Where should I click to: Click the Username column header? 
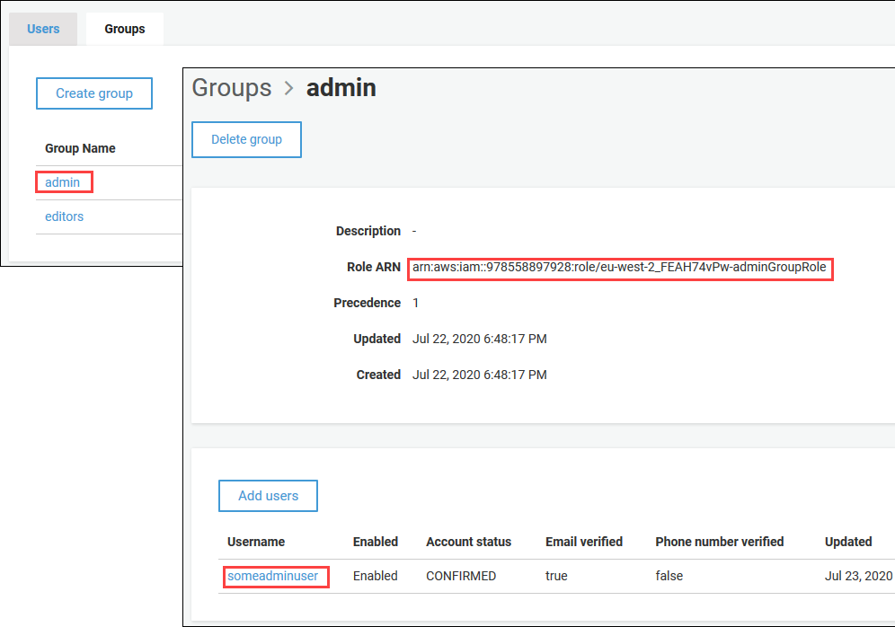pyautogui.click(x=256, y=541)
